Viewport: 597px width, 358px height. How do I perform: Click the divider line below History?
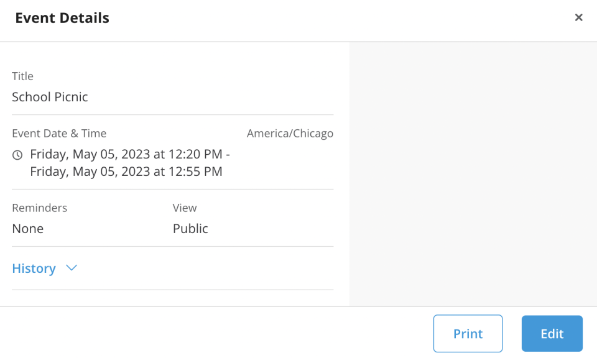coord(172,290)
